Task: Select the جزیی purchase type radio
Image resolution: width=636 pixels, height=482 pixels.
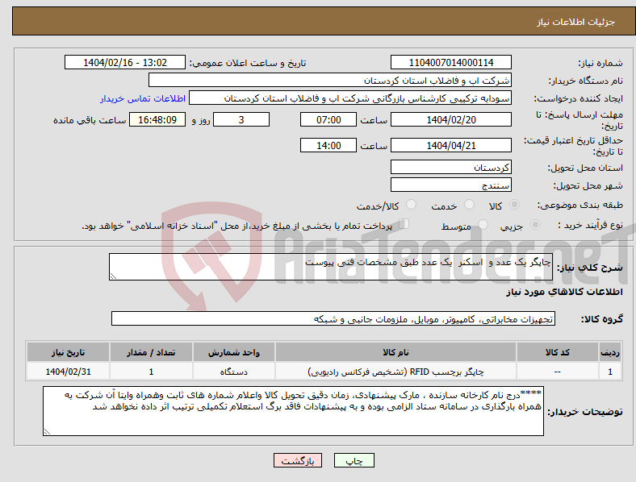Action: point(535,224)
